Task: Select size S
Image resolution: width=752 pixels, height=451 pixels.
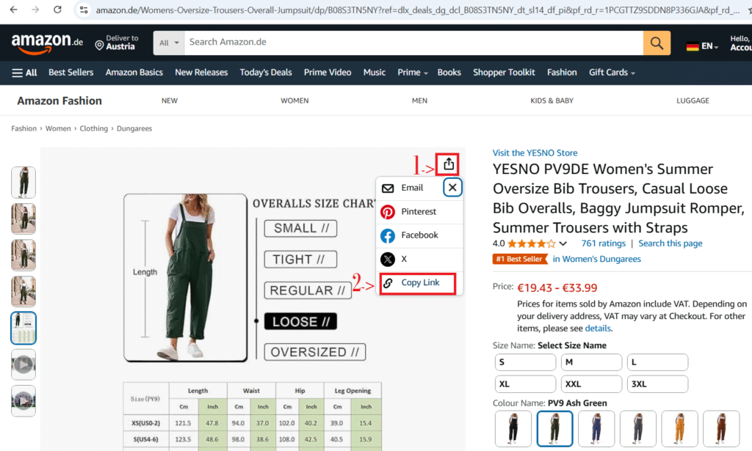Action: point(525,362)
